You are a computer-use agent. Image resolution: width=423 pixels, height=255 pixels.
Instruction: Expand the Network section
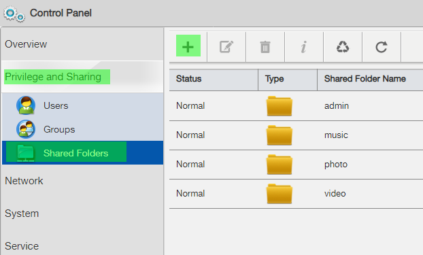24,181
